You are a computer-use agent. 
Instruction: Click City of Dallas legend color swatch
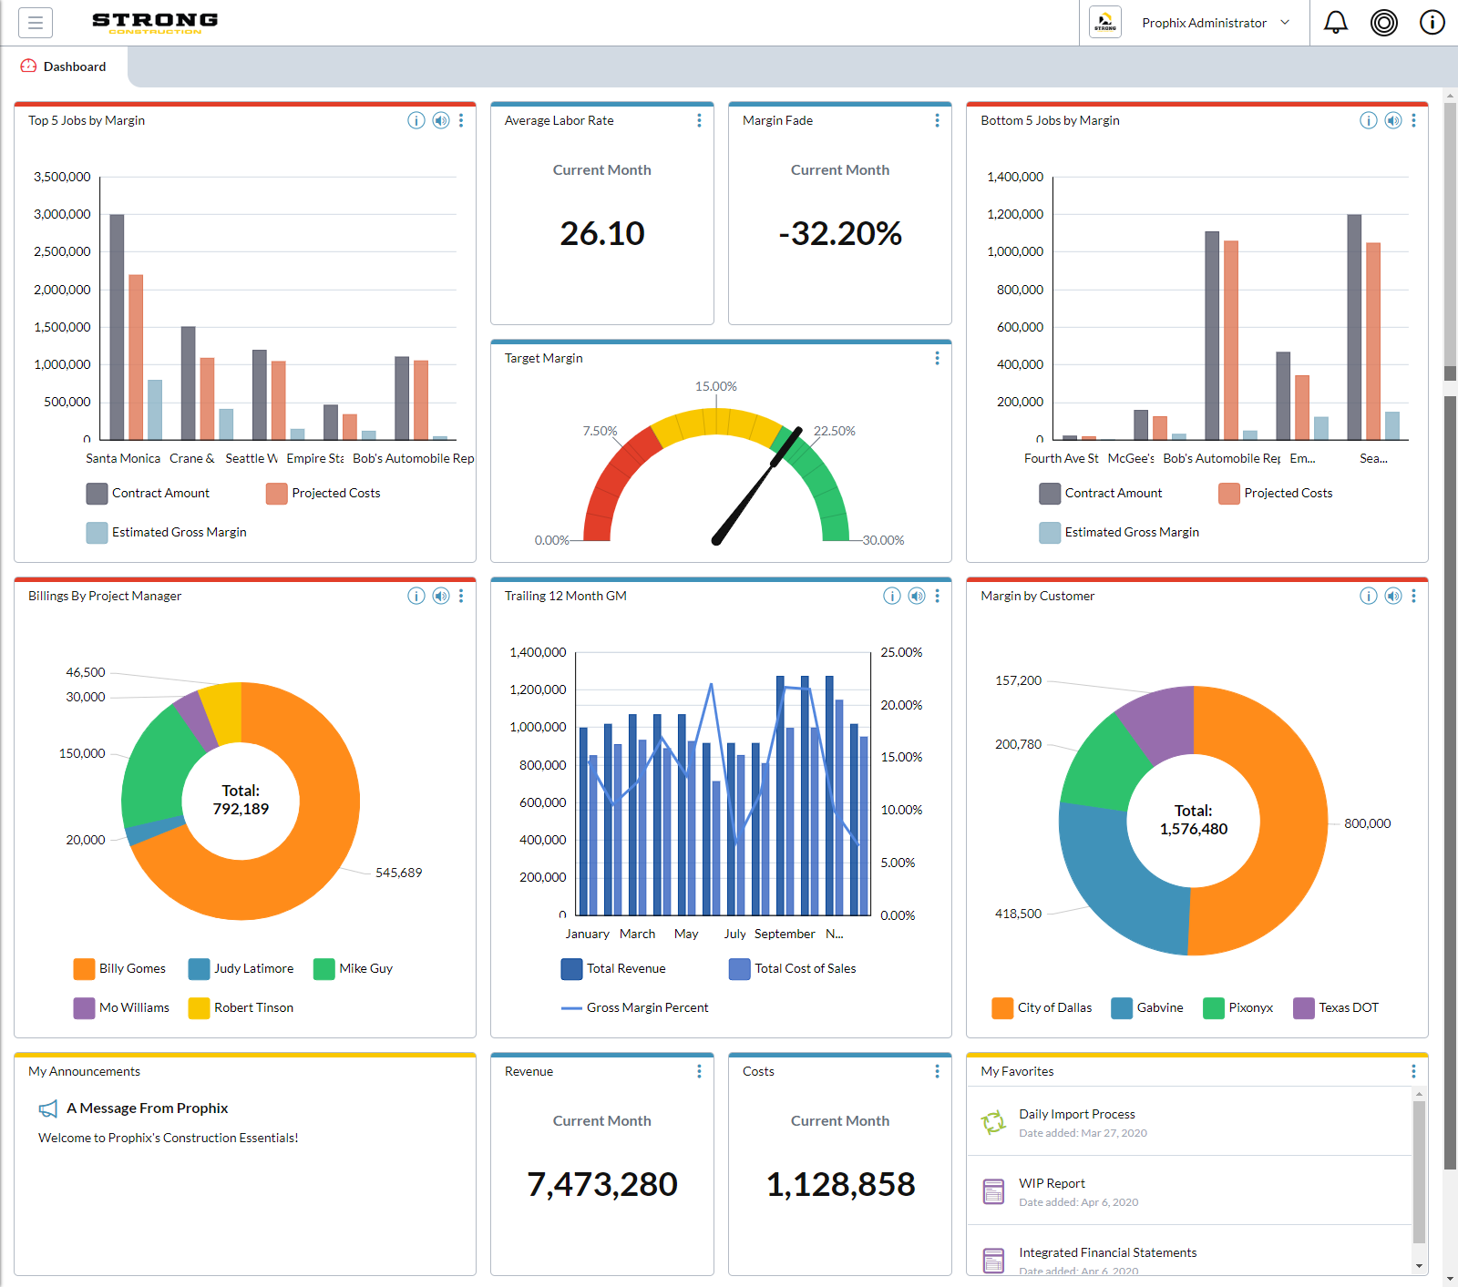tap(1002, 1007)
